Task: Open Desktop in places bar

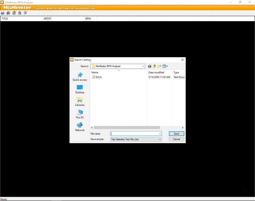Action: tap(80, 89)
